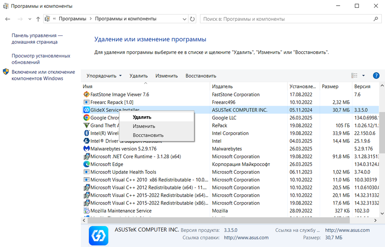This screenshot has height=247, width=385.
Task: Click toolbar Удалить button
Action: (x=139, y=76)
